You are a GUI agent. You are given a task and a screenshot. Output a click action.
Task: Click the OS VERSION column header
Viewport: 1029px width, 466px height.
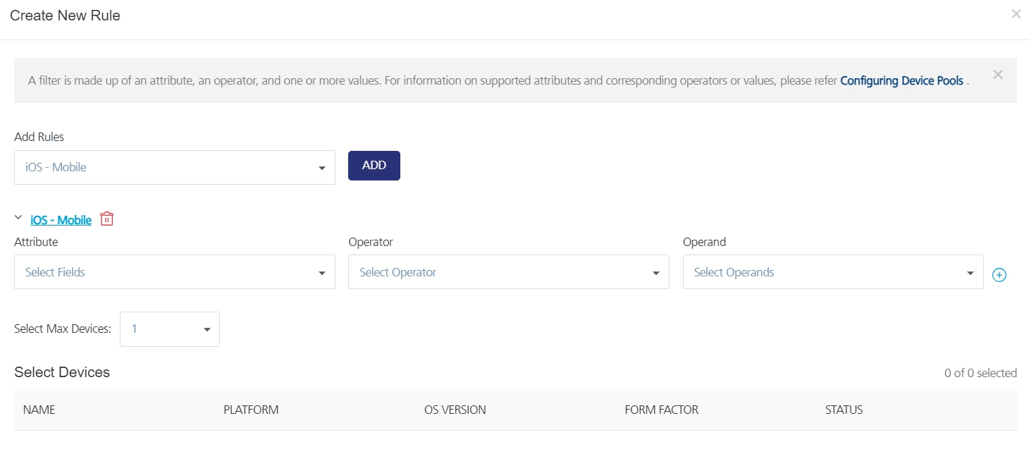[455, 410]
